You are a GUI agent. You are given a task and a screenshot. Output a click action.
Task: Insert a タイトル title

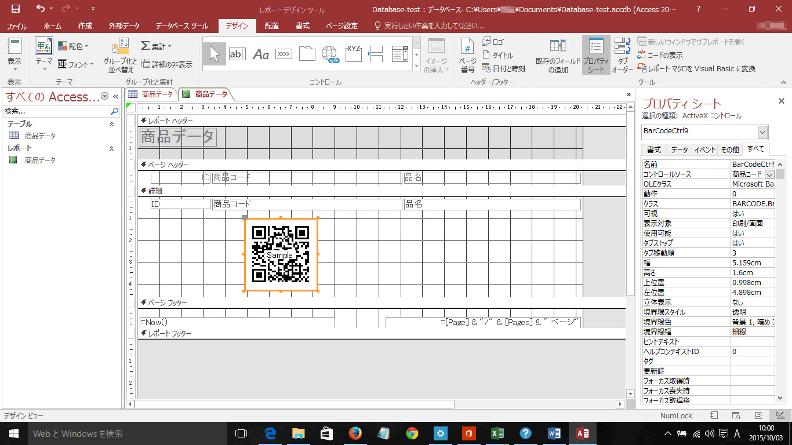click(x=497, y=55)
